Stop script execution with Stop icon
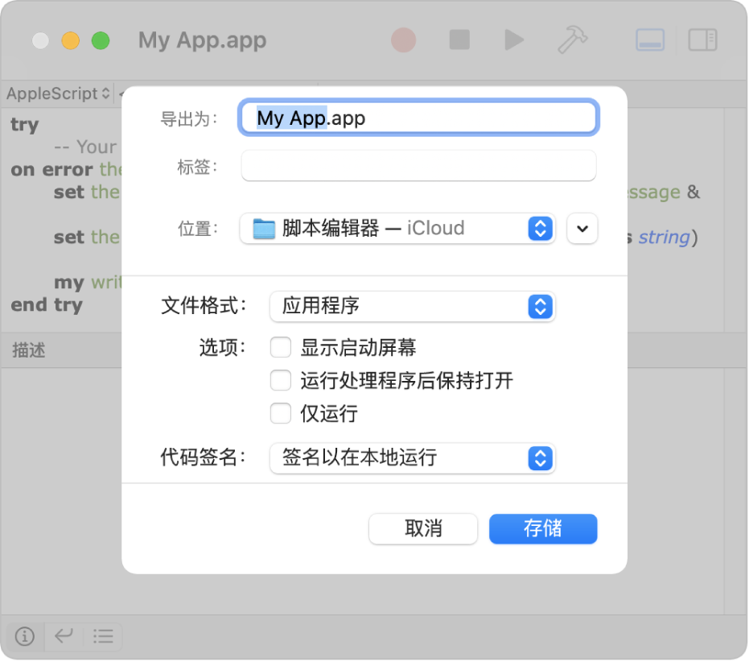Viewport: 749px width, 662px height. [459, 39]
